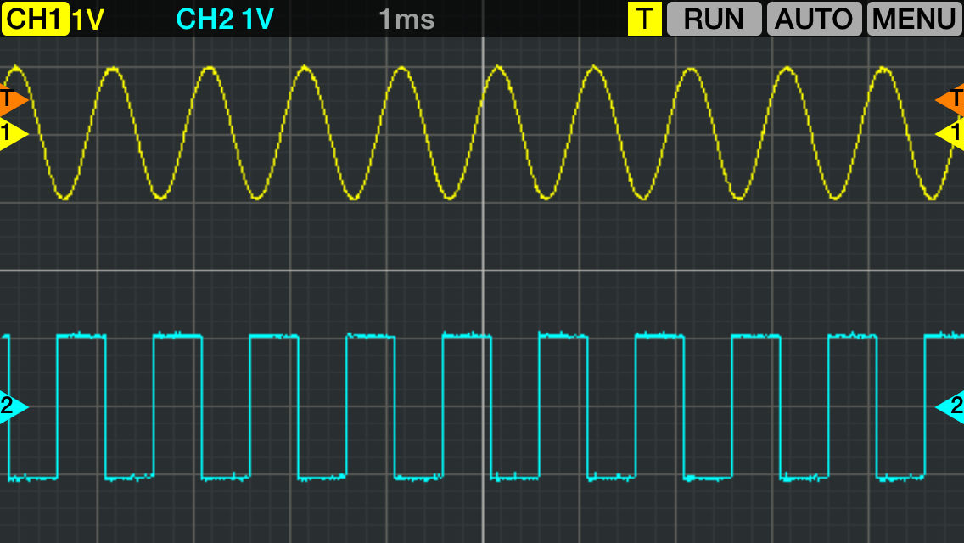
Task: Tap the cyan 1V scale beside CH2
Action: [258, 19]
